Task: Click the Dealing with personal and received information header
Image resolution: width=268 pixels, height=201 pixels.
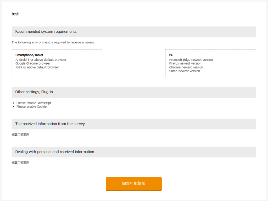Action: click(x=134, y=152)
